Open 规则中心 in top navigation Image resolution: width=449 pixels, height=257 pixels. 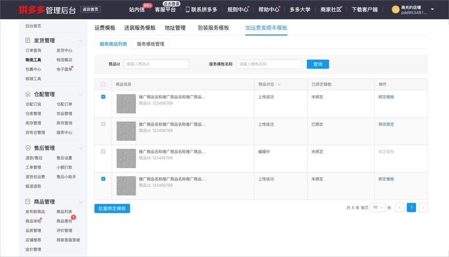pyautogui.click(x=238, y=10)
